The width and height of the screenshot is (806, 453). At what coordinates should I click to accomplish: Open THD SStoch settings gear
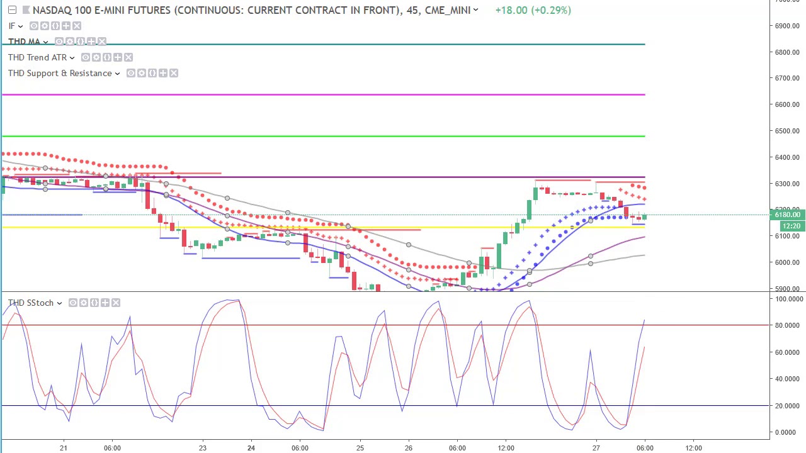click(x=84, y=303)
